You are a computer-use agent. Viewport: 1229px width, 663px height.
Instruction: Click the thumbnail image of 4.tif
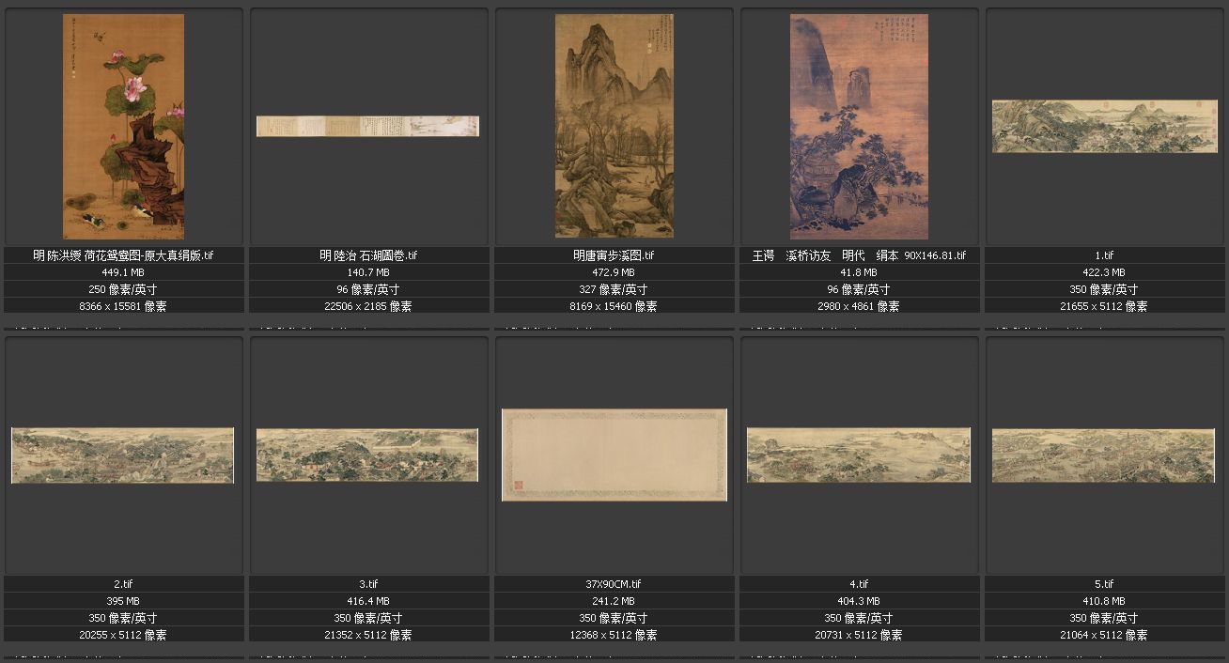[859, 455]
